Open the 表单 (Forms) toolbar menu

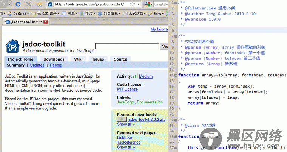(69, 14)
